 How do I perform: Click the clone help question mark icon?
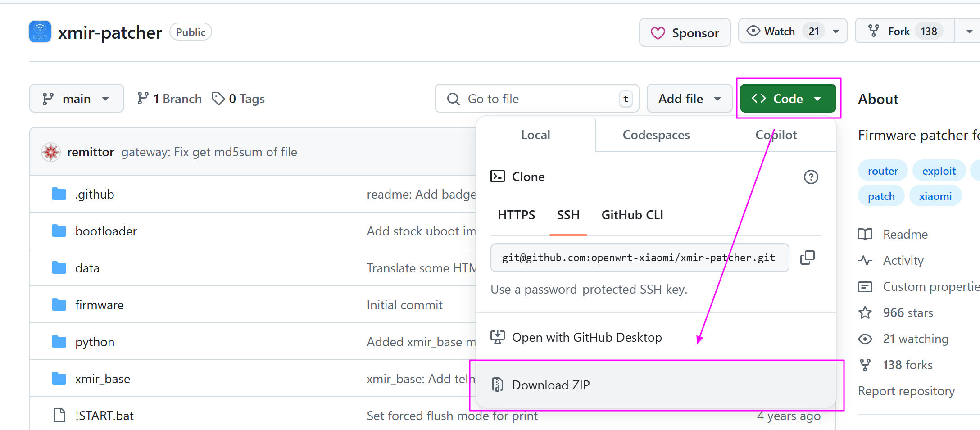[811, 177]
